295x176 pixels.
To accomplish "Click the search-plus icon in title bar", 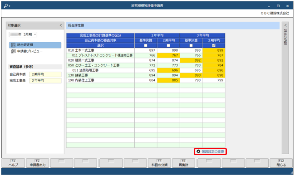I will (7, 6).
